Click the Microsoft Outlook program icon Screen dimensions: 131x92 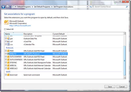point(6,22)
